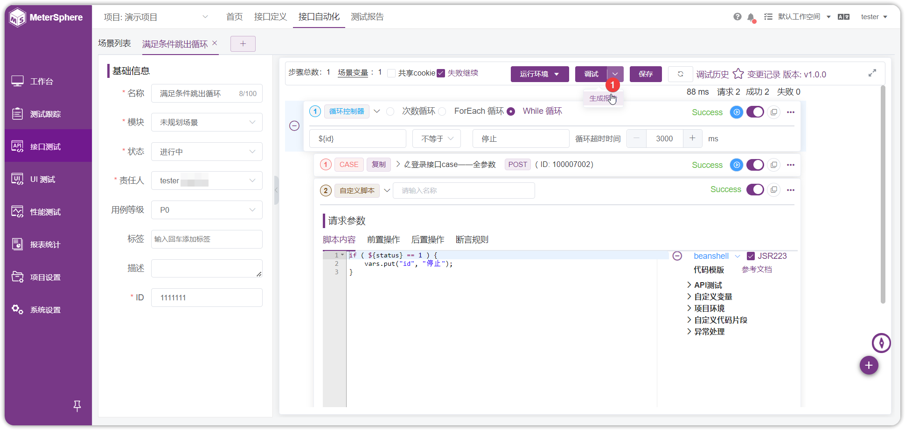Open 状态 dropdown
This screenshot has height=430, width=905.
(x=207, y=152)
